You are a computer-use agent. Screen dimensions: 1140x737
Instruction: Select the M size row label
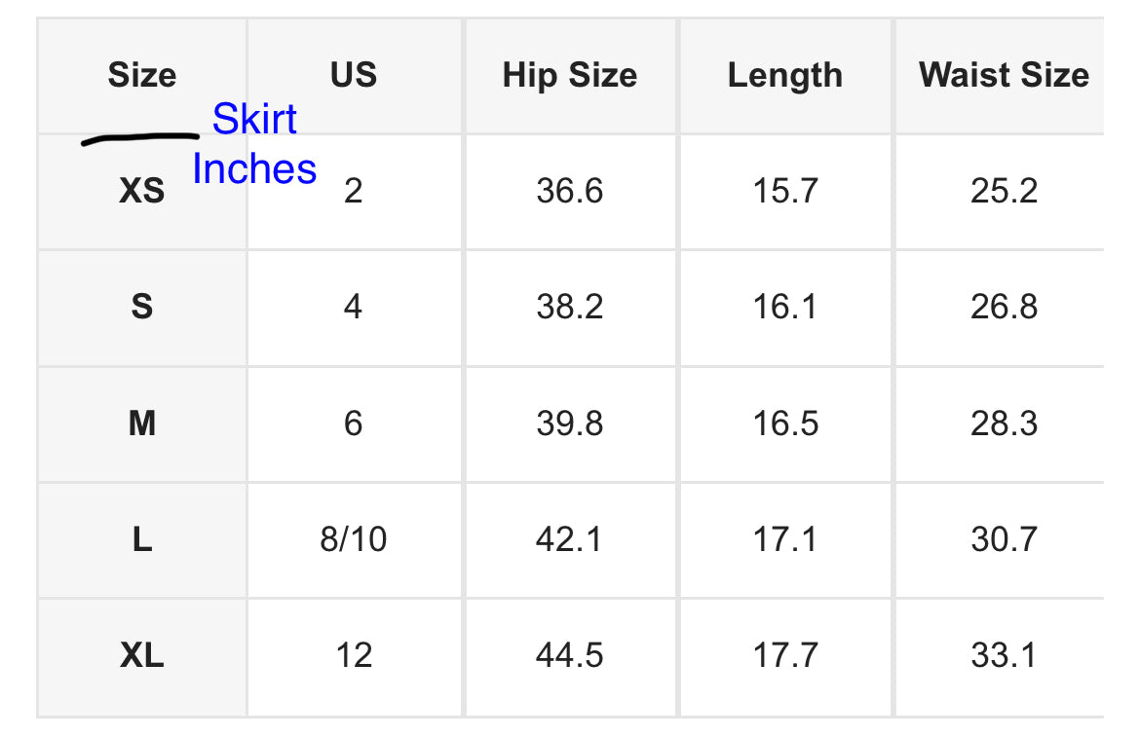pos(142,424)
